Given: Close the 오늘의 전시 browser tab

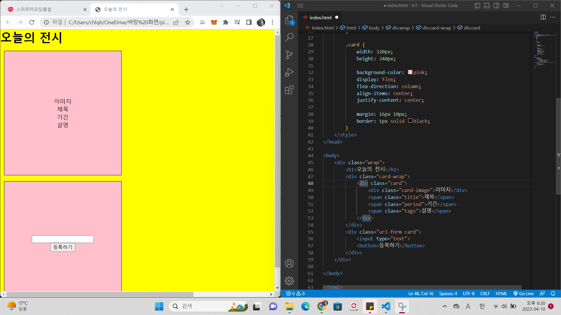Looking at the screenshot, I should pyautogui.click(x=172, y=10).
